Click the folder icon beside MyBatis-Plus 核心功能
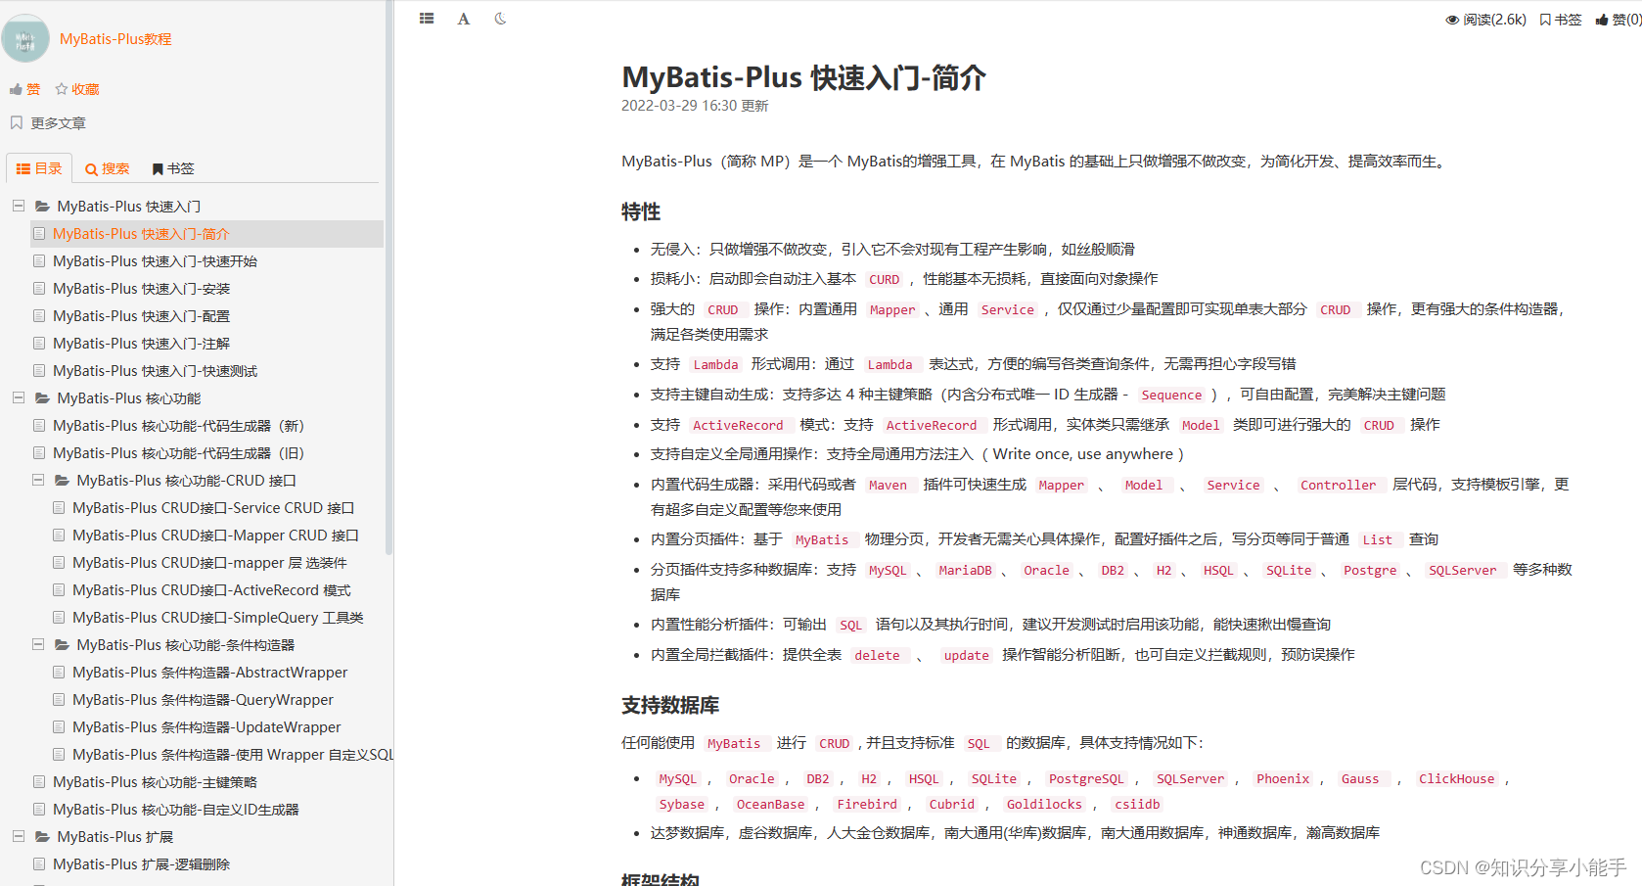The width and height of the screenshot is (1642, 886). coord(42,398)
